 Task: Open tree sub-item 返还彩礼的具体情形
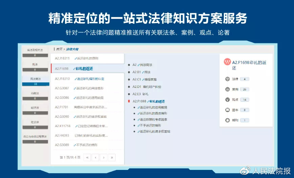[x=152, y=113]
